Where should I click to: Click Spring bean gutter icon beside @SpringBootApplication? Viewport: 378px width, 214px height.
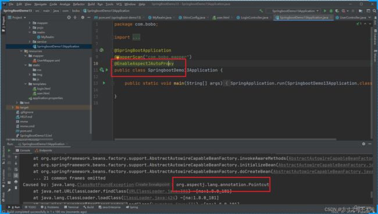pyautogui.click(x=102, y=50)
